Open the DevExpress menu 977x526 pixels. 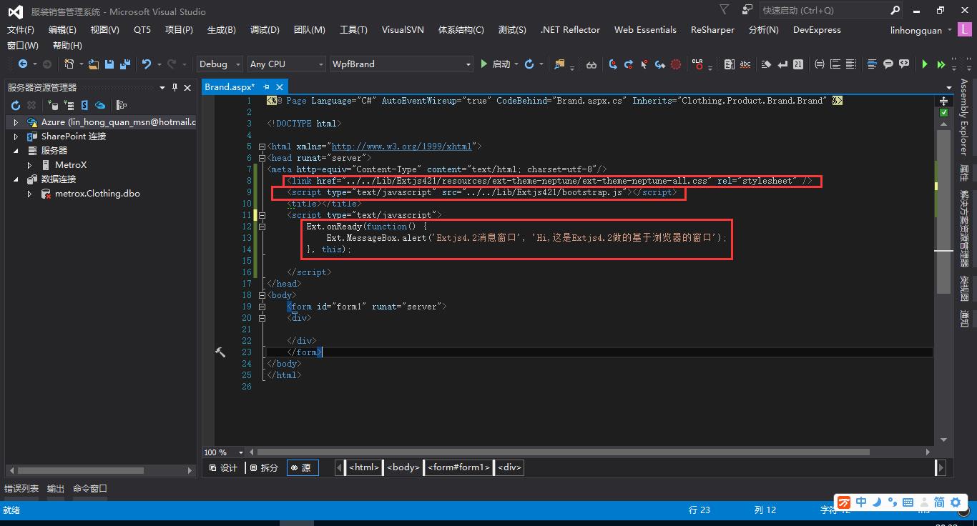pyautogui.click(x=817, y=30)
